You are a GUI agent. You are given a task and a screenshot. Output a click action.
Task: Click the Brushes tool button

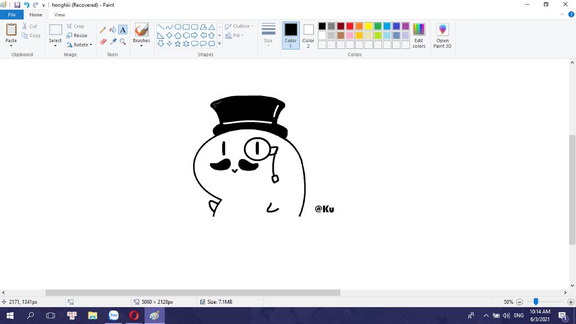click(141, 30)
